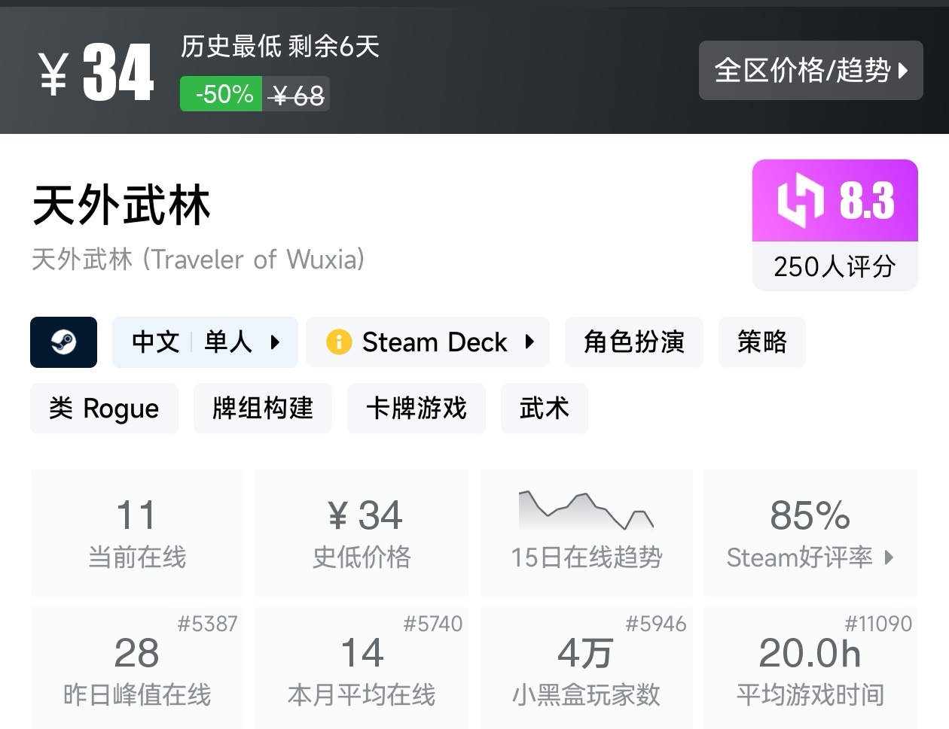Expand the 中文 单人 language details
The image size is (949, 729).
click(205, 342)
